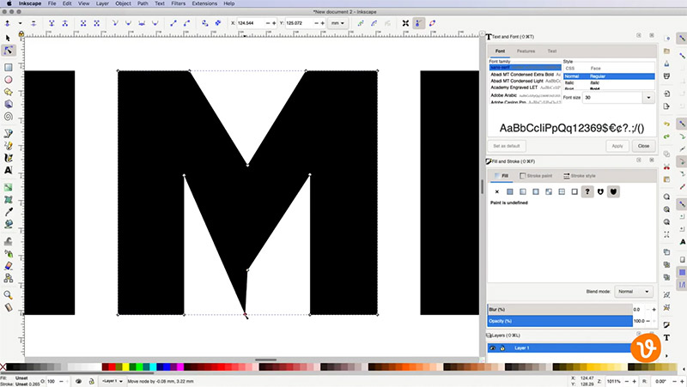Make selected segments lines
Screen dimensions: 687x387
coord(173,23)
